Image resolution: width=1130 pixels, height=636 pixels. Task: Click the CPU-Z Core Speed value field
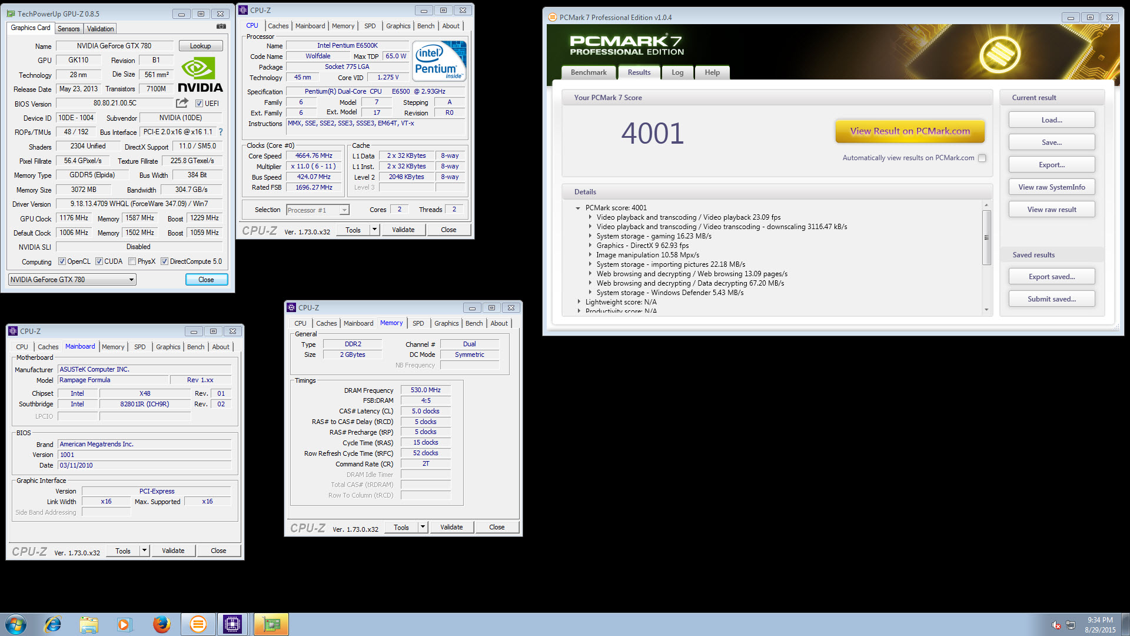[x=314, y=156]
